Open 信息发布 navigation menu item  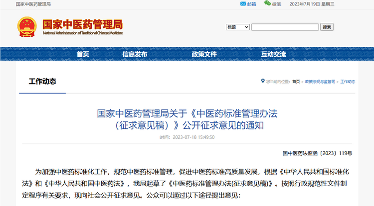tap(135, 54)
